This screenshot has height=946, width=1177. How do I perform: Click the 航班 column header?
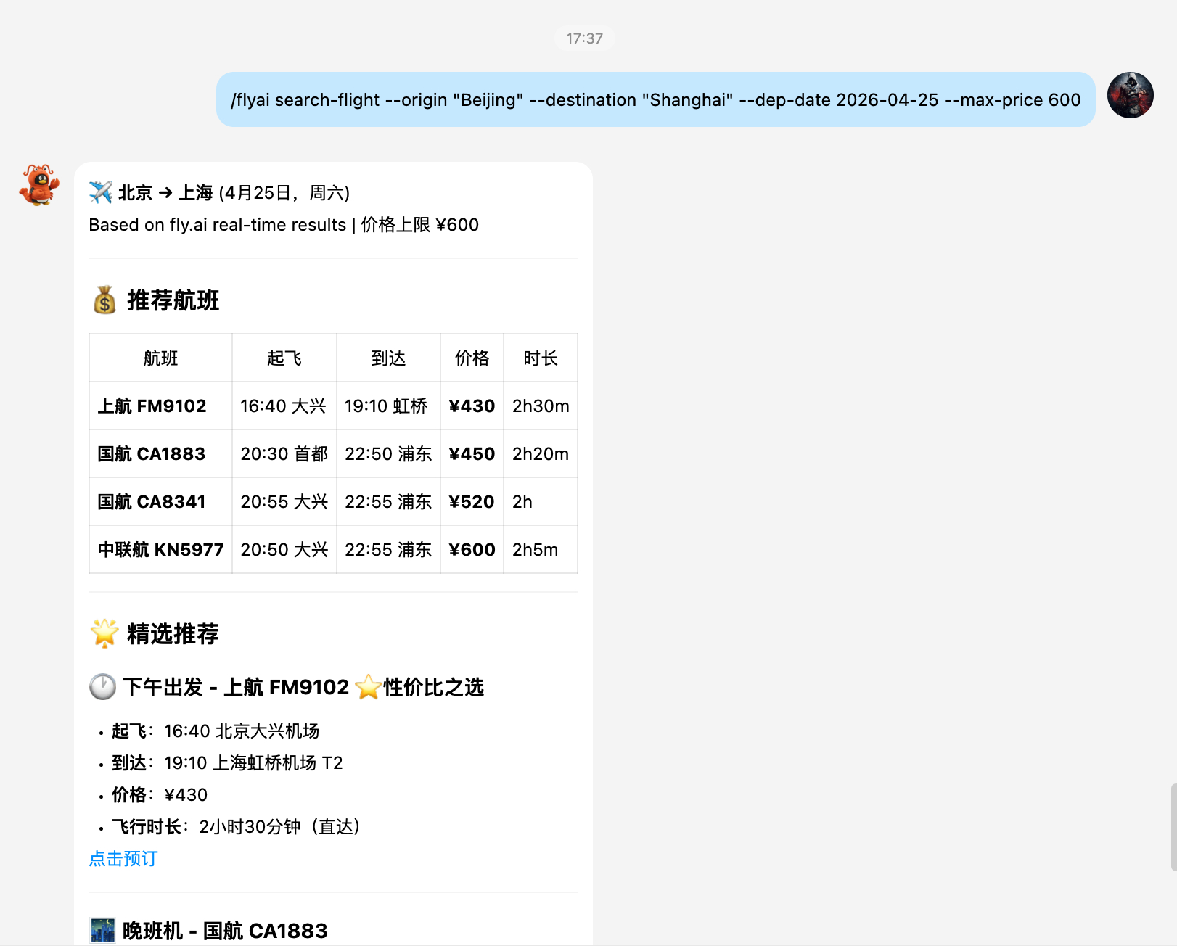point(160,358)
